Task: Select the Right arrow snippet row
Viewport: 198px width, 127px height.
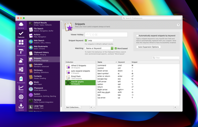Action: tap(138, 90)
